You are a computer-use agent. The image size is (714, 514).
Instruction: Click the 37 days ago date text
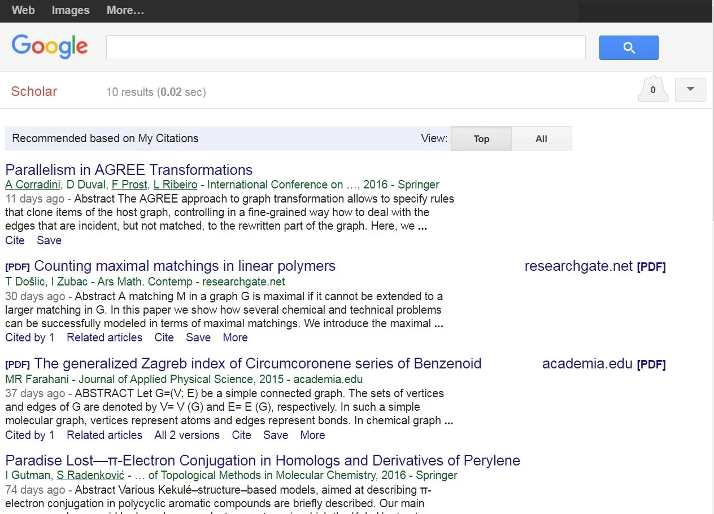(35, 393)
